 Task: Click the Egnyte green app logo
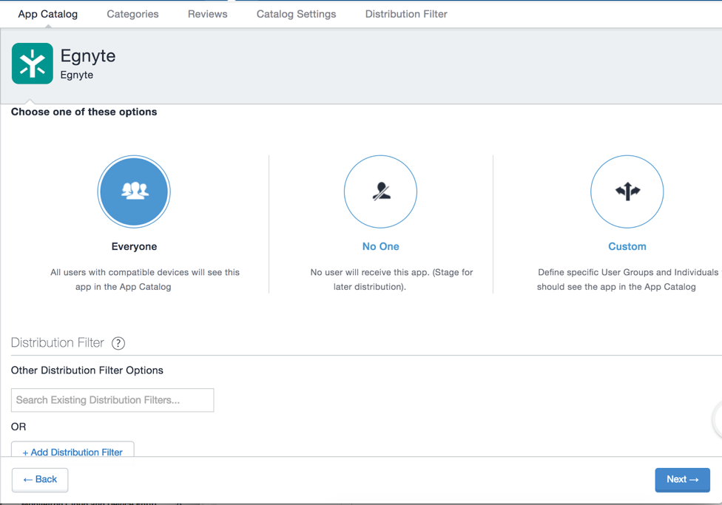(x=33, y=64)
